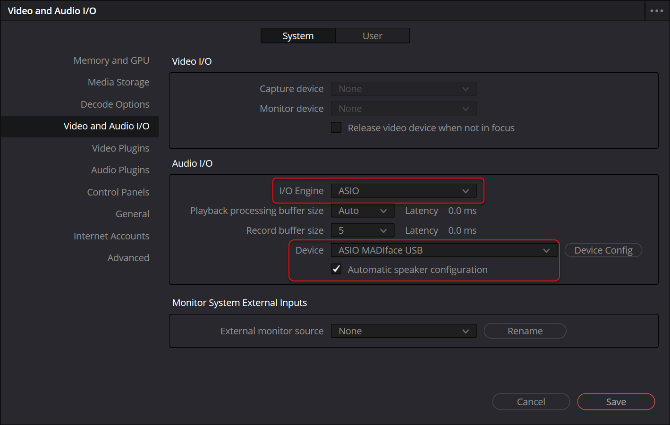Click the Device Config button
Viewport: 670px width, 425px height.
[x=603, y=250]
